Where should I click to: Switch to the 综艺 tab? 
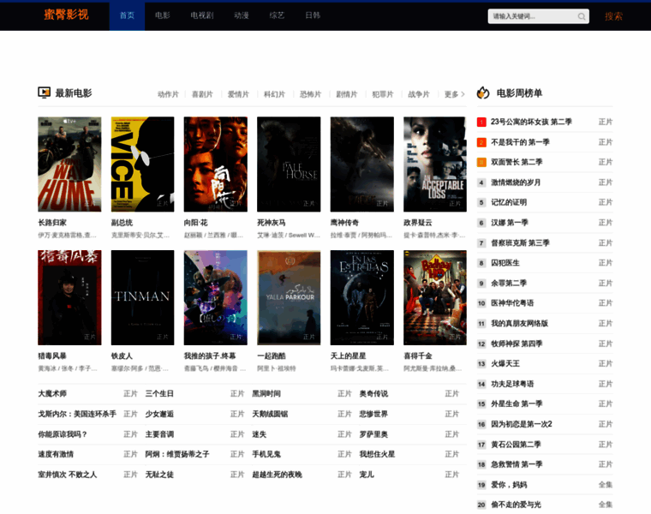277,15
